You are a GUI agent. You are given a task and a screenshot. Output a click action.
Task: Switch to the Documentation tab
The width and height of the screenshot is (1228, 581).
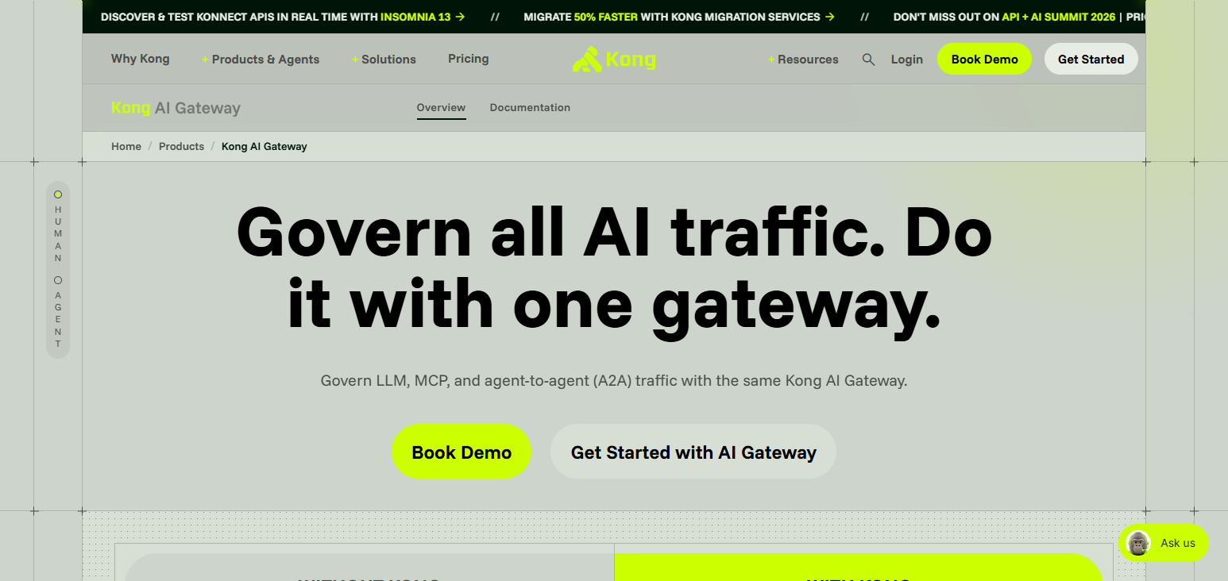tap(530, 108)
